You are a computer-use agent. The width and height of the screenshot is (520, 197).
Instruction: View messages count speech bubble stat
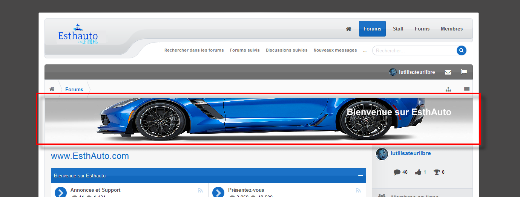(x=400, y=172)
